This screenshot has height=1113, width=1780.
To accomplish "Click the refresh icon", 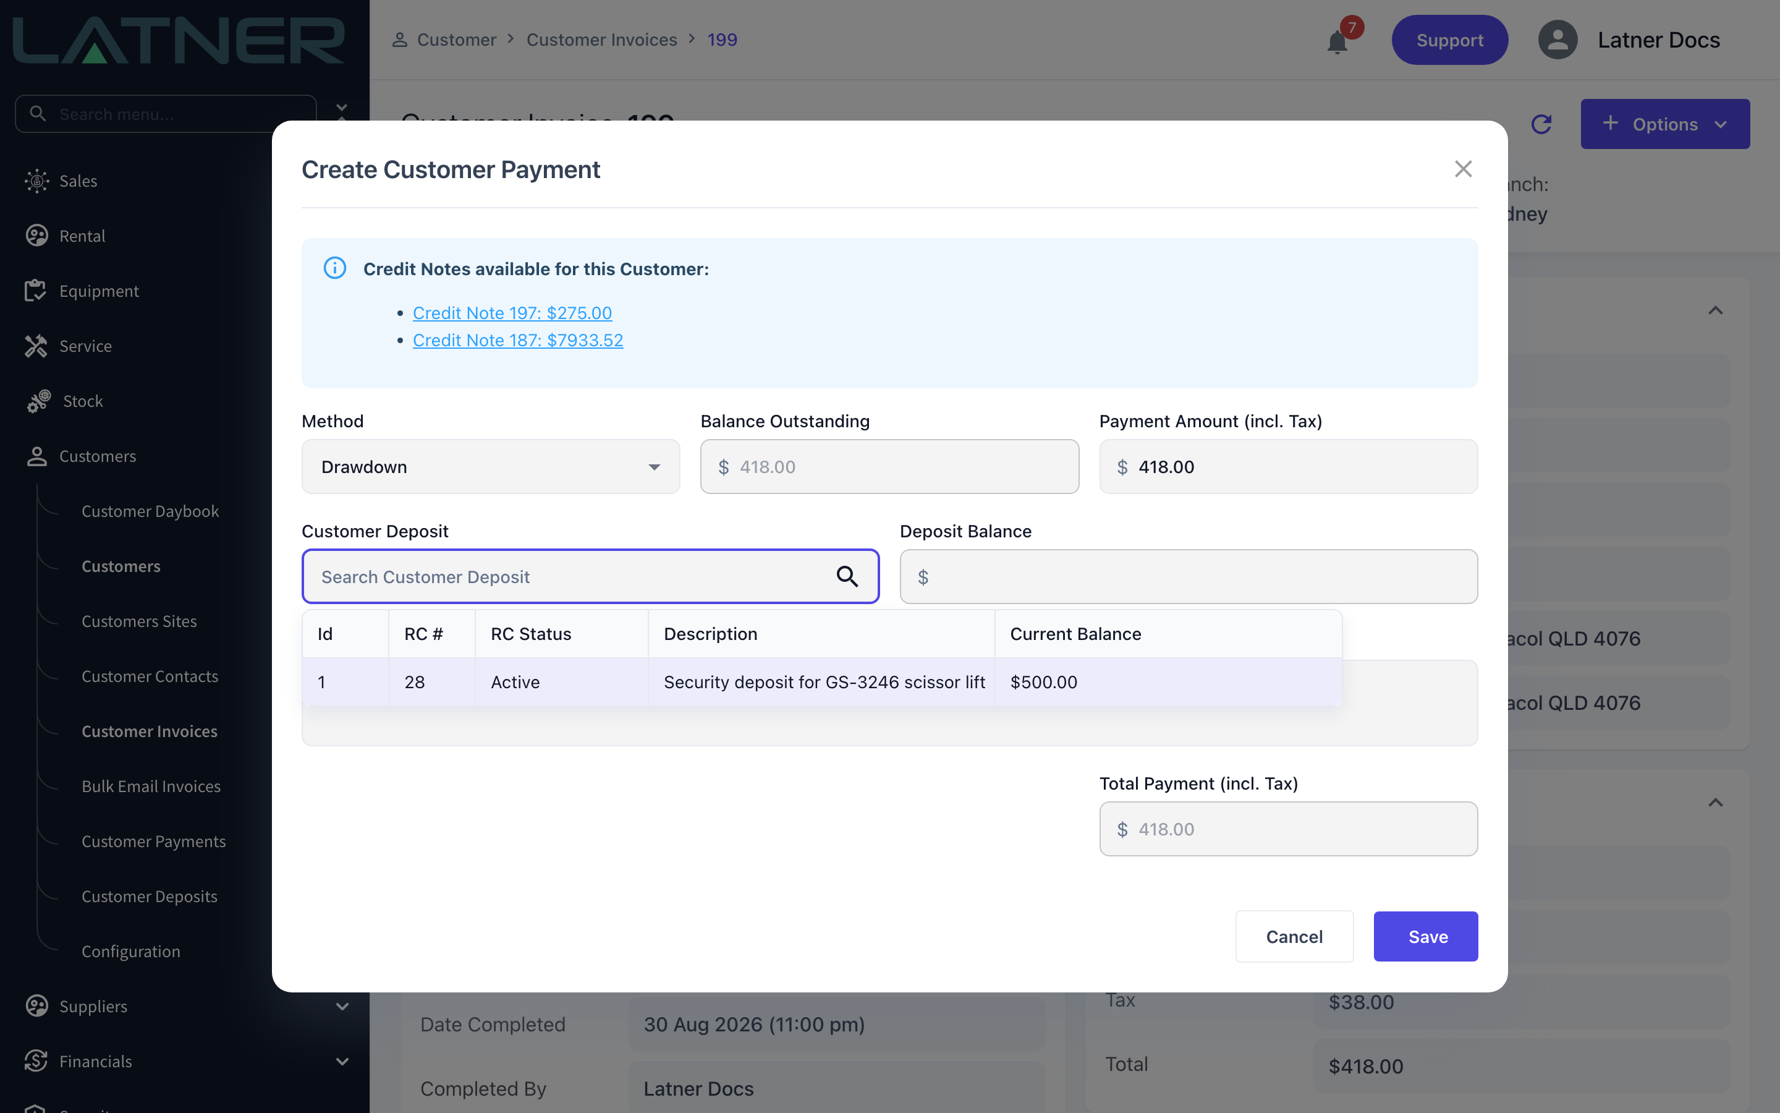I will coord(1541,124).
